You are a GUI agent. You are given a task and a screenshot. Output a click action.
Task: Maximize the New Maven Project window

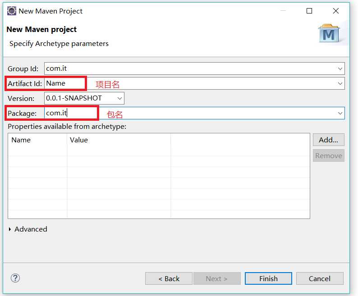(309, 11)
